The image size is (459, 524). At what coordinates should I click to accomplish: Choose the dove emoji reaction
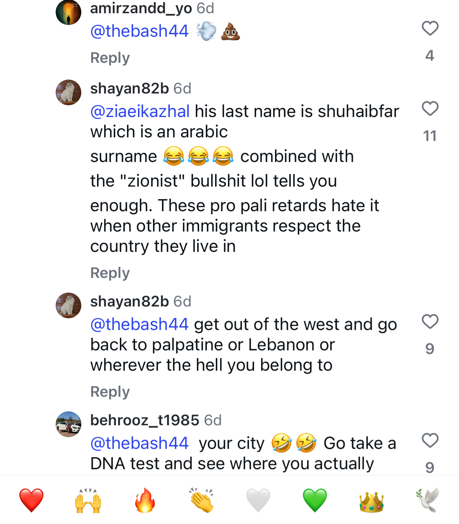[x=428, y=500]
